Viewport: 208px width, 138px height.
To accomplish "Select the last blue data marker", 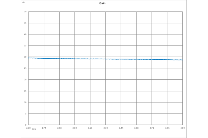I will (x=175, y=61).
